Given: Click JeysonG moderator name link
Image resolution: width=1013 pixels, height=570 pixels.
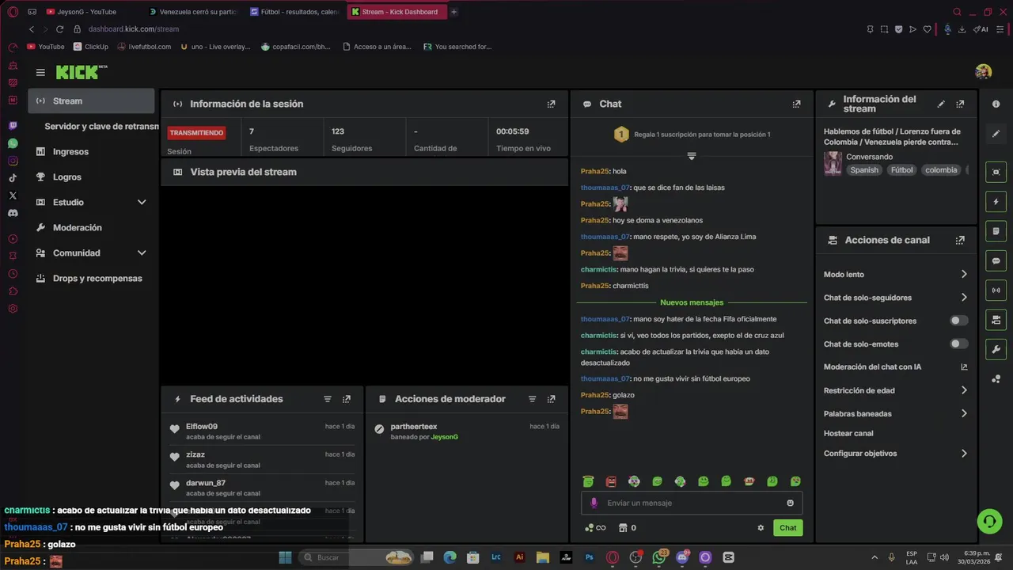Looking at the screenshot, I should point(444,437).
